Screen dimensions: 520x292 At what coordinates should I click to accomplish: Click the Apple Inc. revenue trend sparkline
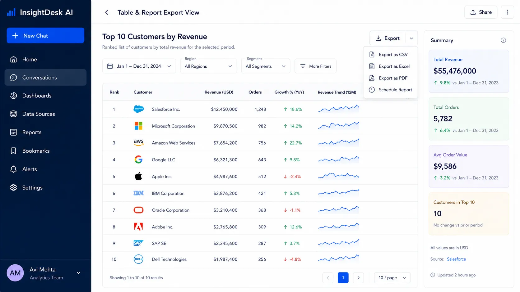(339, 176)
